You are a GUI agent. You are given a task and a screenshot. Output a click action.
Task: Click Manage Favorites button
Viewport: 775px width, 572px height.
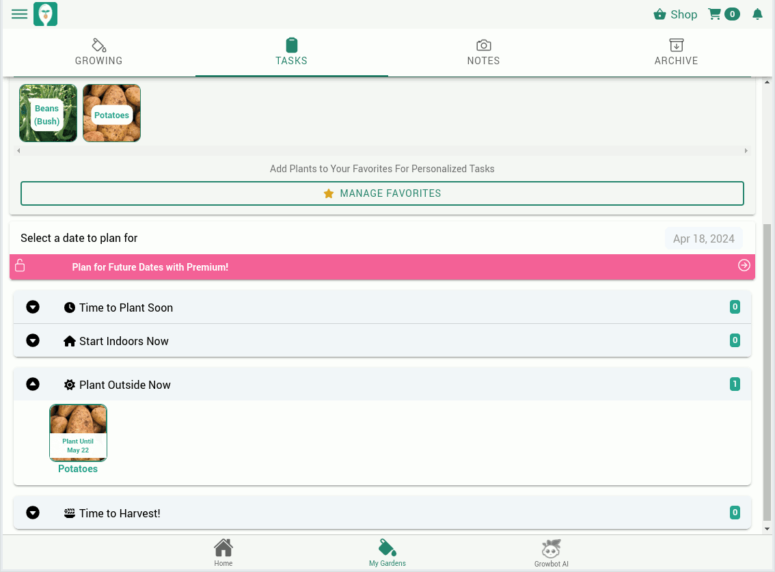tap(382, 193)
